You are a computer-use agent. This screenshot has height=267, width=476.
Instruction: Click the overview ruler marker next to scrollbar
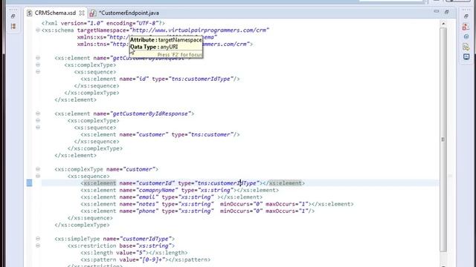pyautogui.click(x=450, y=176)
